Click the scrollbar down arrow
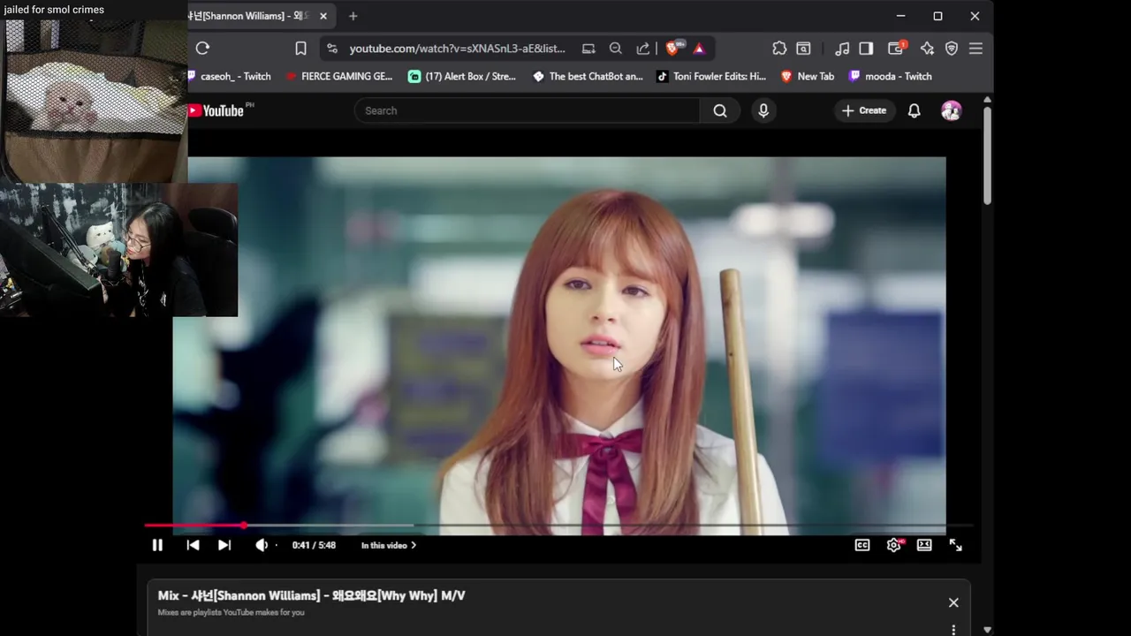1131x636 pixels. coord(987,630)
